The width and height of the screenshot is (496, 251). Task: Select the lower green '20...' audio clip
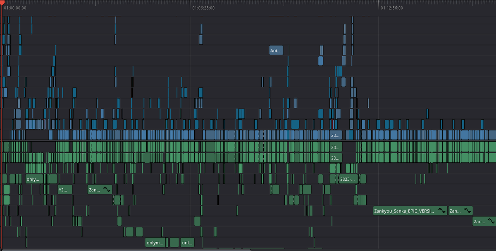336,158
